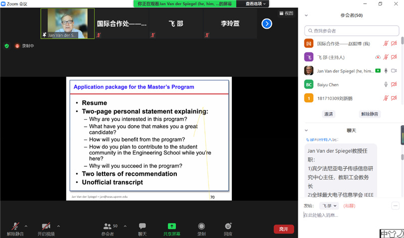Open the 聊天 chat icon in bottom toolbar

[x=142, y=226]
